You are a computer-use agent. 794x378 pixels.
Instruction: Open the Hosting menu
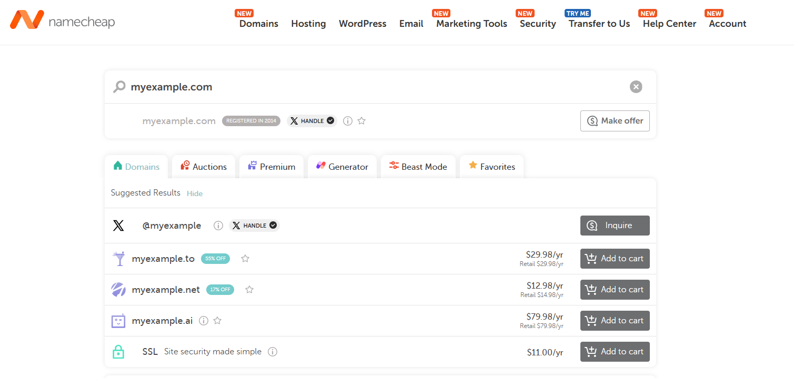point(308,24)
